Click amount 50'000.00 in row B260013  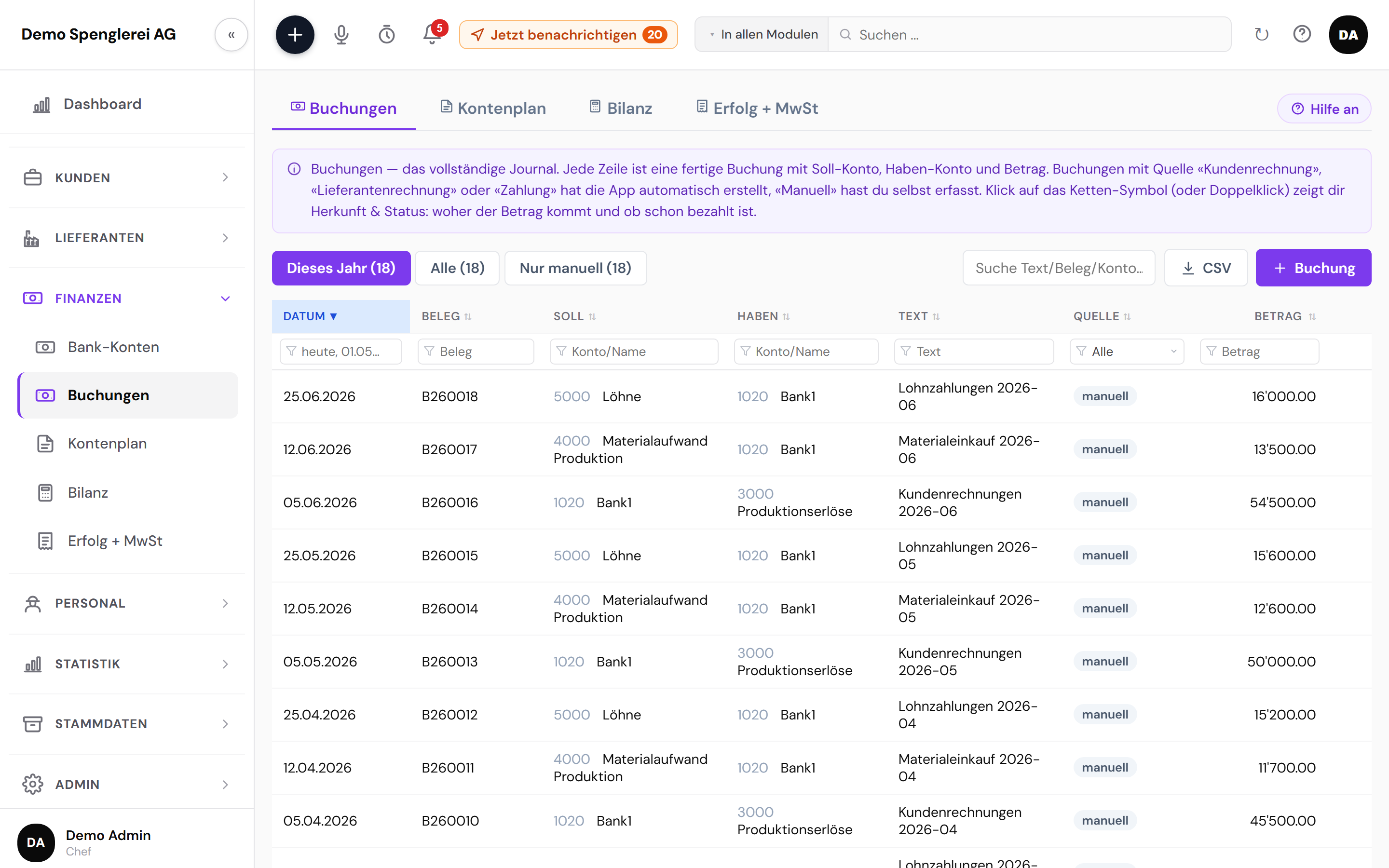pyautogui.click(x=1281, y=661)
